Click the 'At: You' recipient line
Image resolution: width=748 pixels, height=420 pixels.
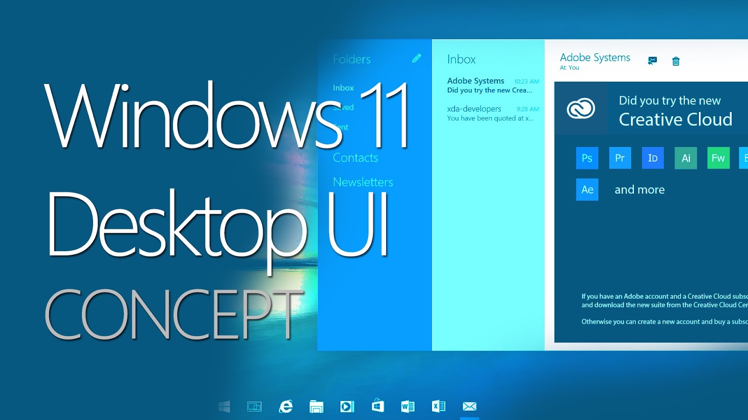coord(569,68)
